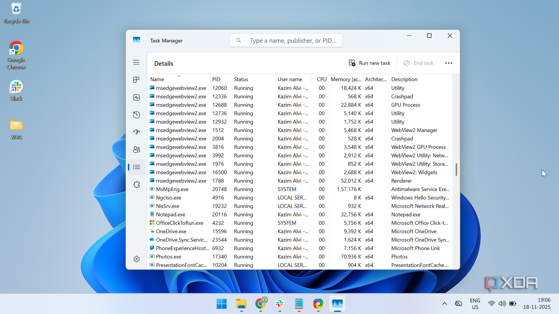559x314 pixels.
Task: Open the Startup apps page icon
Action: pyautogui.click(x=136, y=132)
